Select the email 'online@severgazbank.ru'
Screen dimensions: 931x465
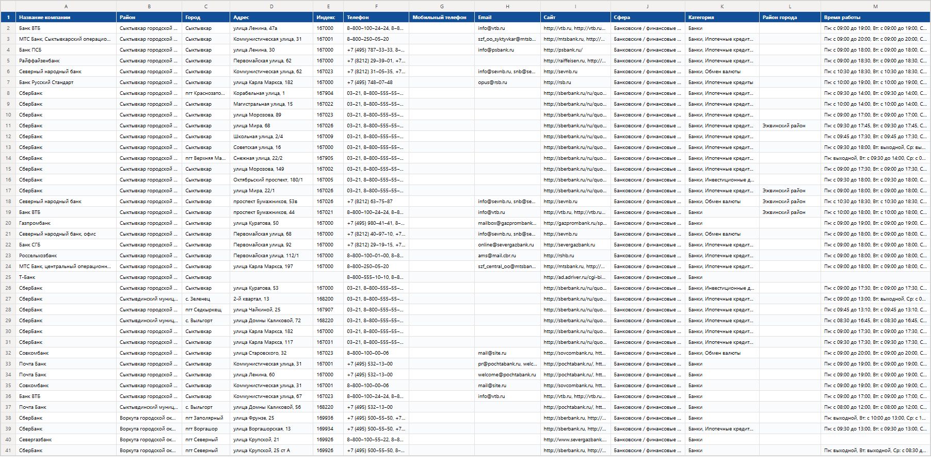click(x=507, y=245)
